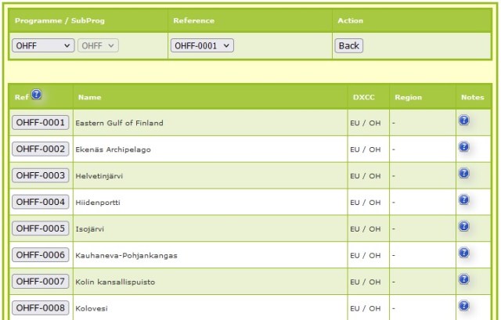501x320 pixels.
Task: Open notes icon for Ekenäs Archipelago
Action: pos(463,146)
